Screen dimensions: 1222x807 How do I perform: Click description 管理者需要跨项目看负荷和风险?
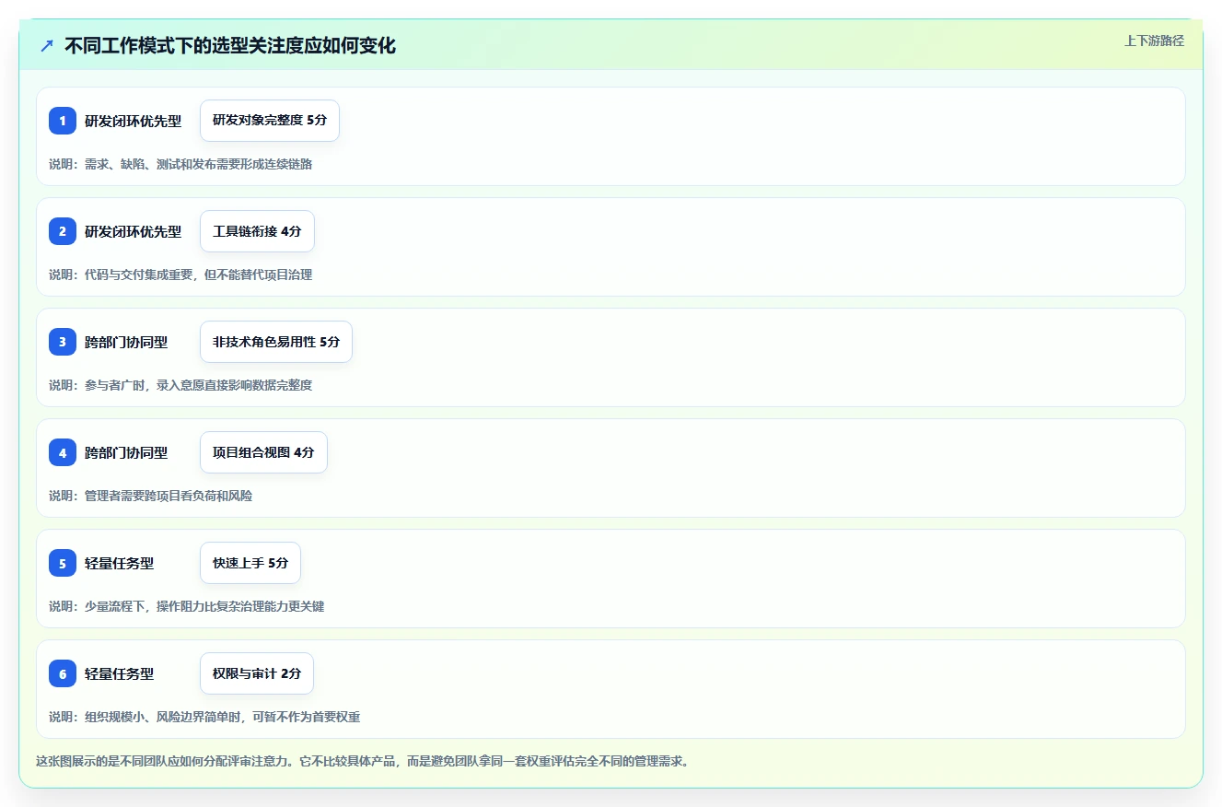pos(169,496)
